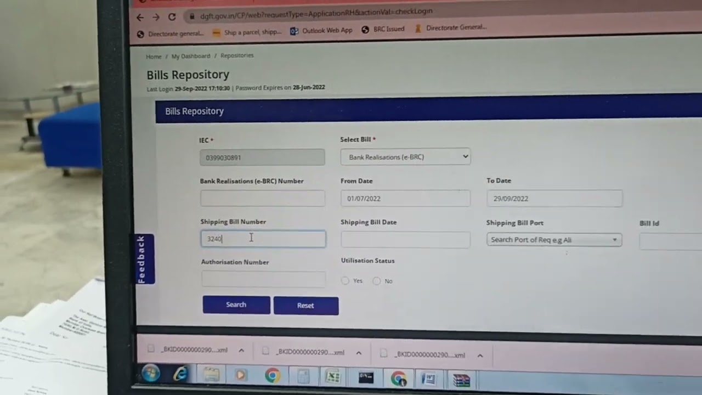Image resolution: width=702 pixels, height=395 pixels.
Task: Go to the Home breadcrumb
Action: click(x=154, y=57)
